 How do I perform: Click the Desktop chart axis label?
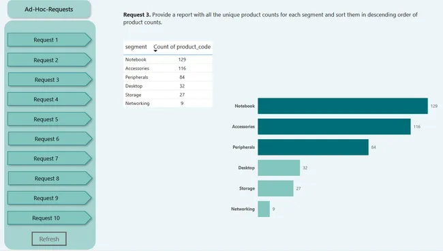(x=246, y=168)
